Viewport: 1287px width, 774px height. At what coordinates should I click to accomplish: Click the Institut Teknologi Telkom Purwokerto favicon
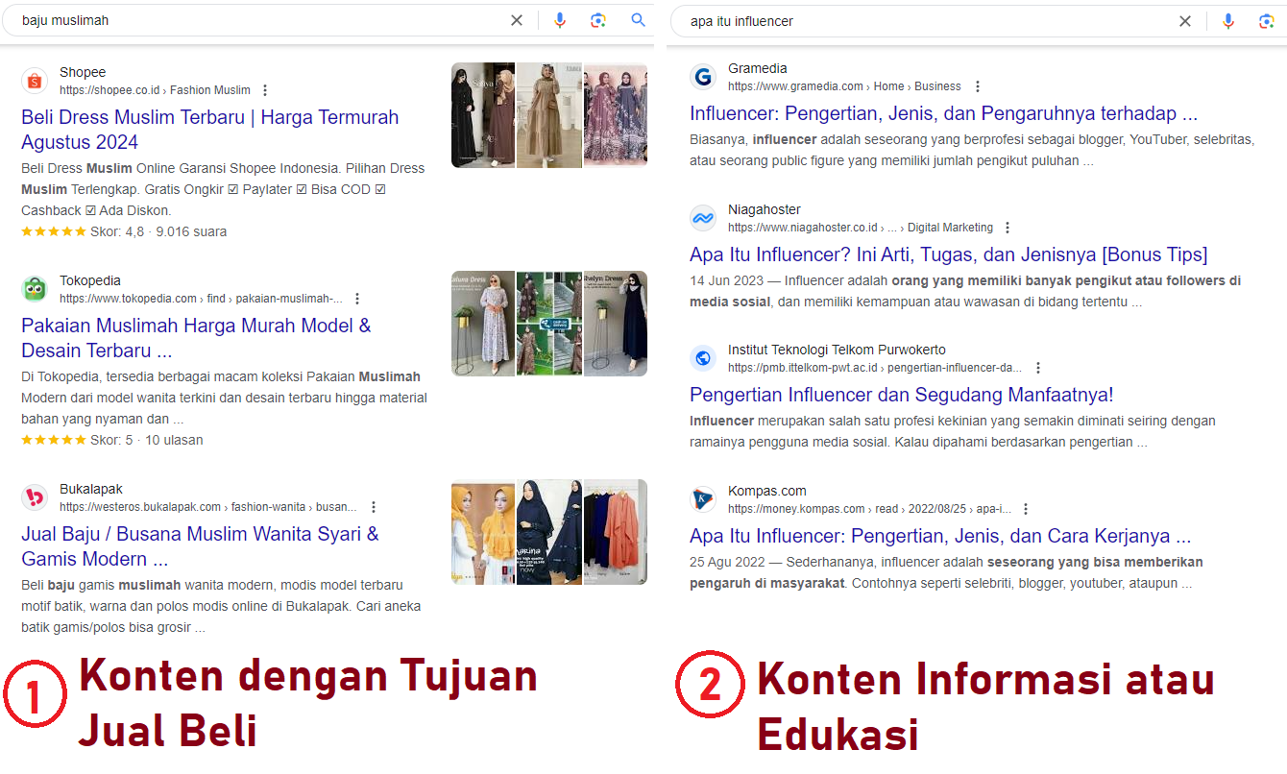(x=703, y=358)
